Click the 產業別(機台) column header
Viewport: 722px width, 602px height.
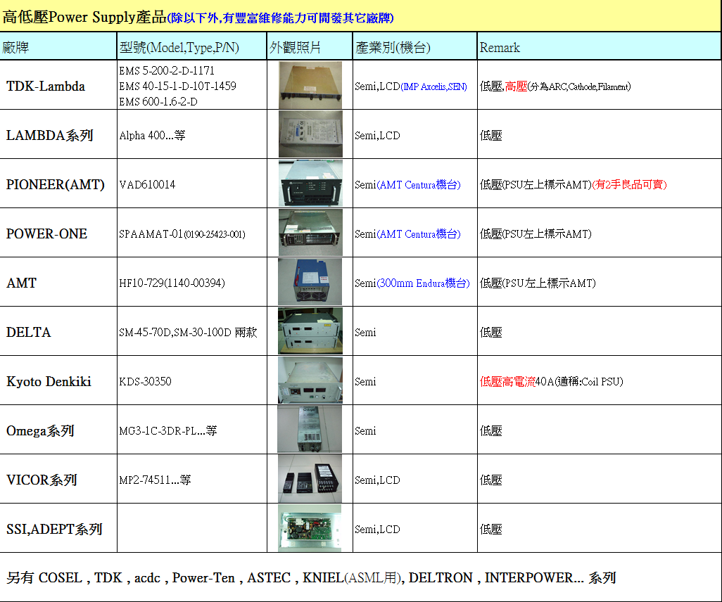[x=393, y=48]
